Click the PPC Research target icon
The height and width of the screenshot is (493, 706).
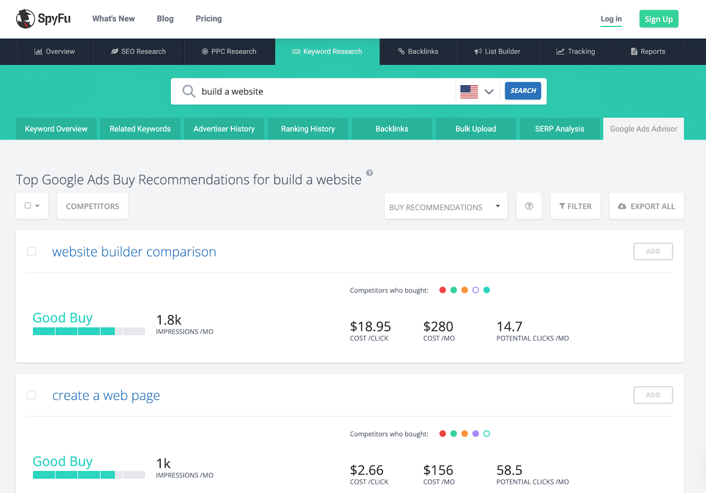(x=205, y=52)
